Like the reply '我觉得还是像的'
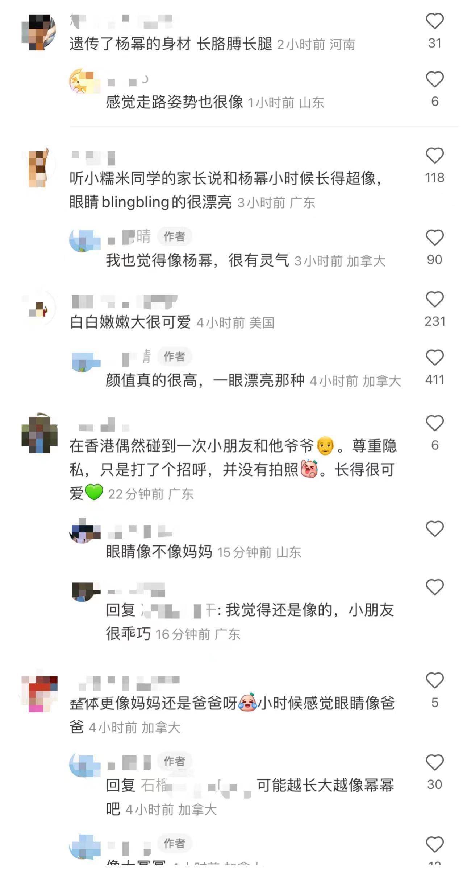The image size is (463, 869). click(x=434, y=587)
